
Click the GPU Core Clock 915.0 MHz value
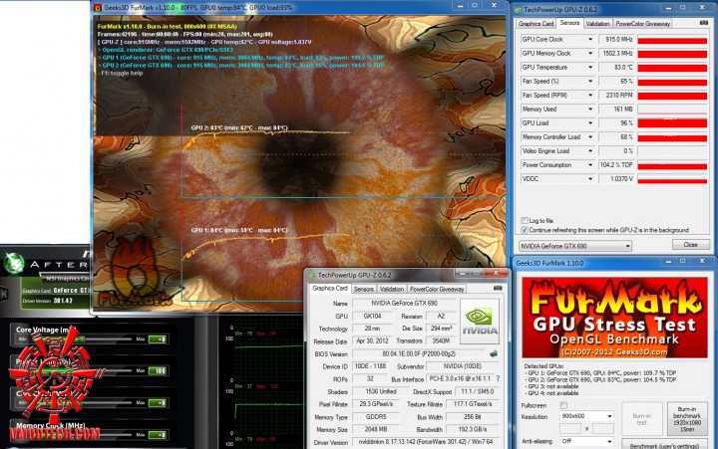coord(617,39)
